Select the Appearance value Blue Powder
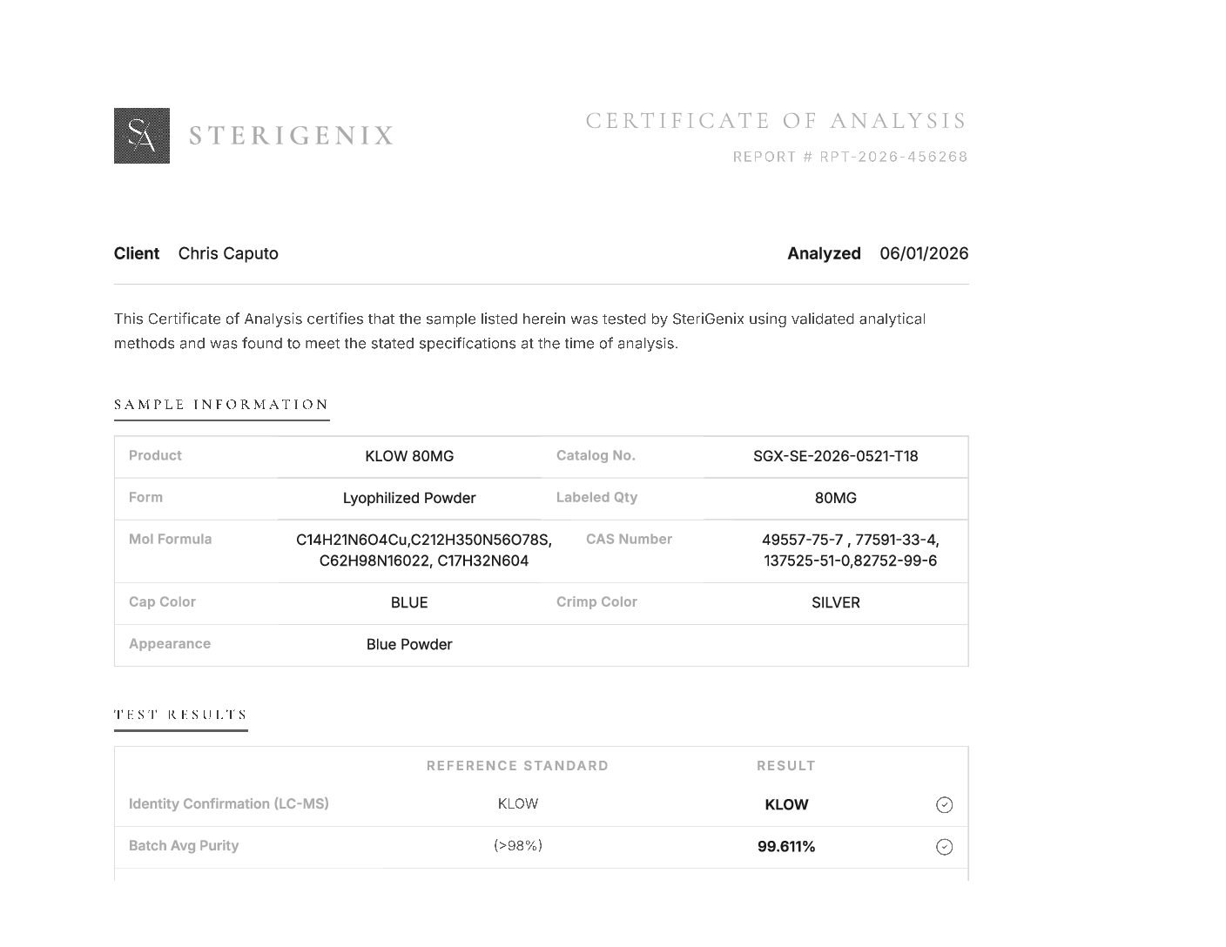The image size is (1226, 947). [409, 644]
